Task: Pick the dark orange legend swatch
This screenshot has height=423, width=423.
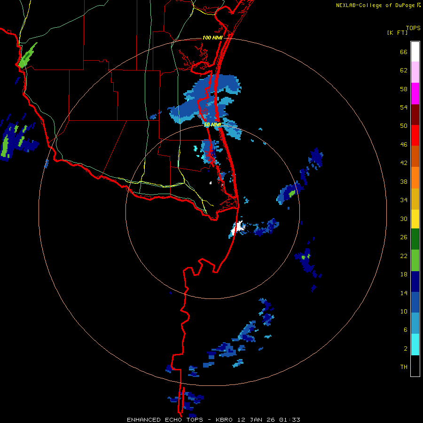Action: pos(415,156)
